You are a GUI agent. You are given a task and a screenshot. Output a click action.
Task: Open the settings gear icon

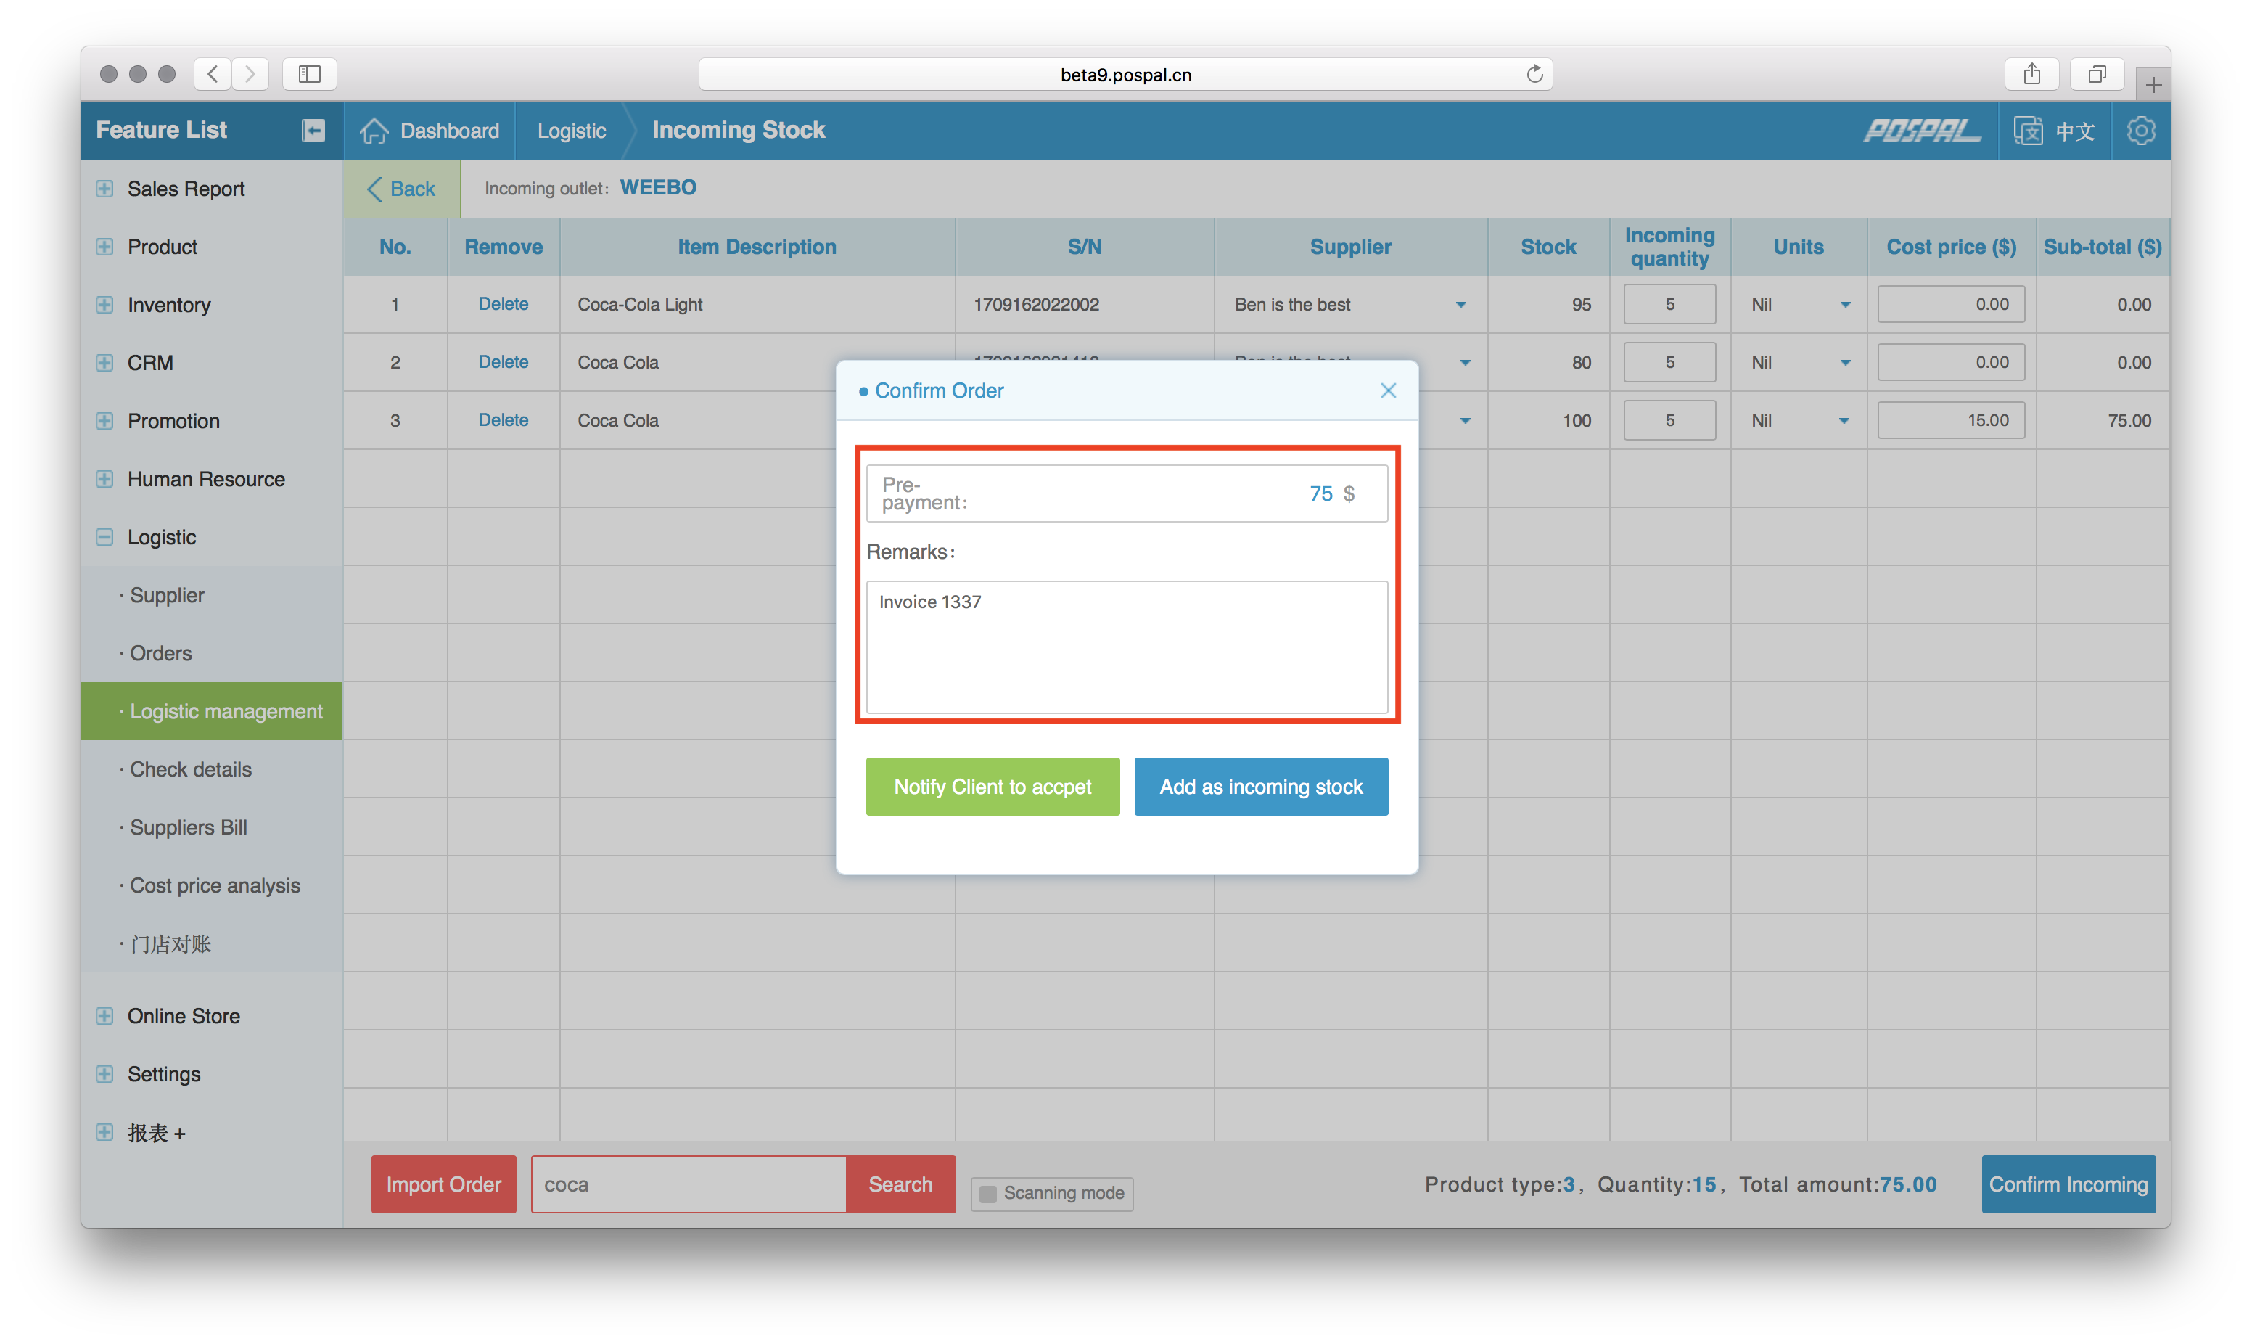point(2141,131)
